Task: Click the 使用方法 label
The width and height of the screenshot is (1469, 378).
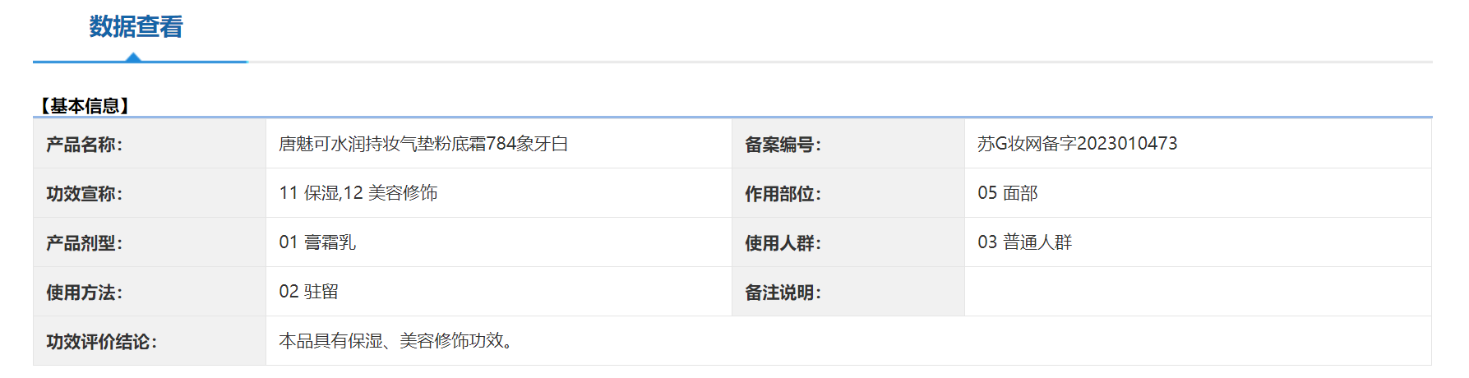Action: tap(85, 293)
